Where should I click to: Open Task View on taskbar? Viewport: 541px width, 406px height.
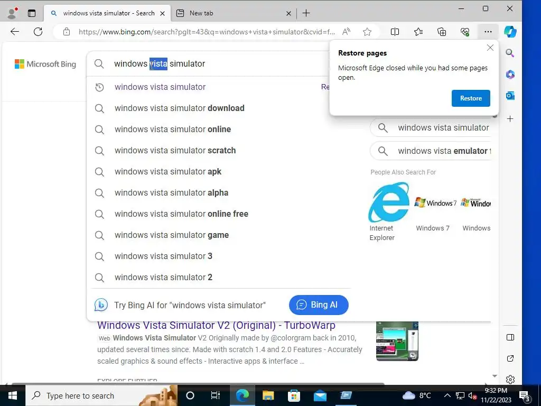[x=216, y=395]
